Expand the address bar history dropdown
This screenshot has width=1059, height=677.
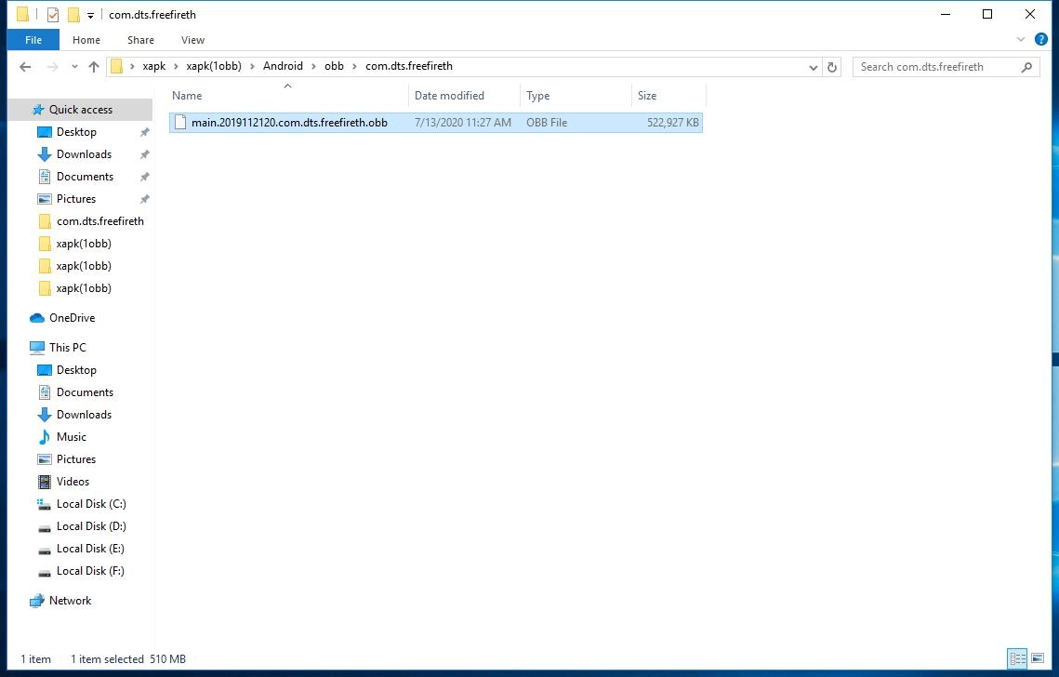point(814,67)
